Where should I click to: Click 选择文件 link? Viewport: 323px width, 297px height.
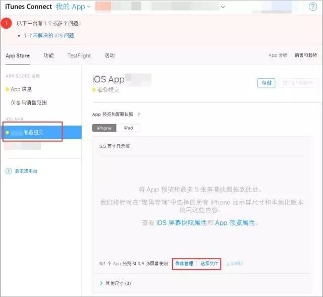(x=209, y=263)
